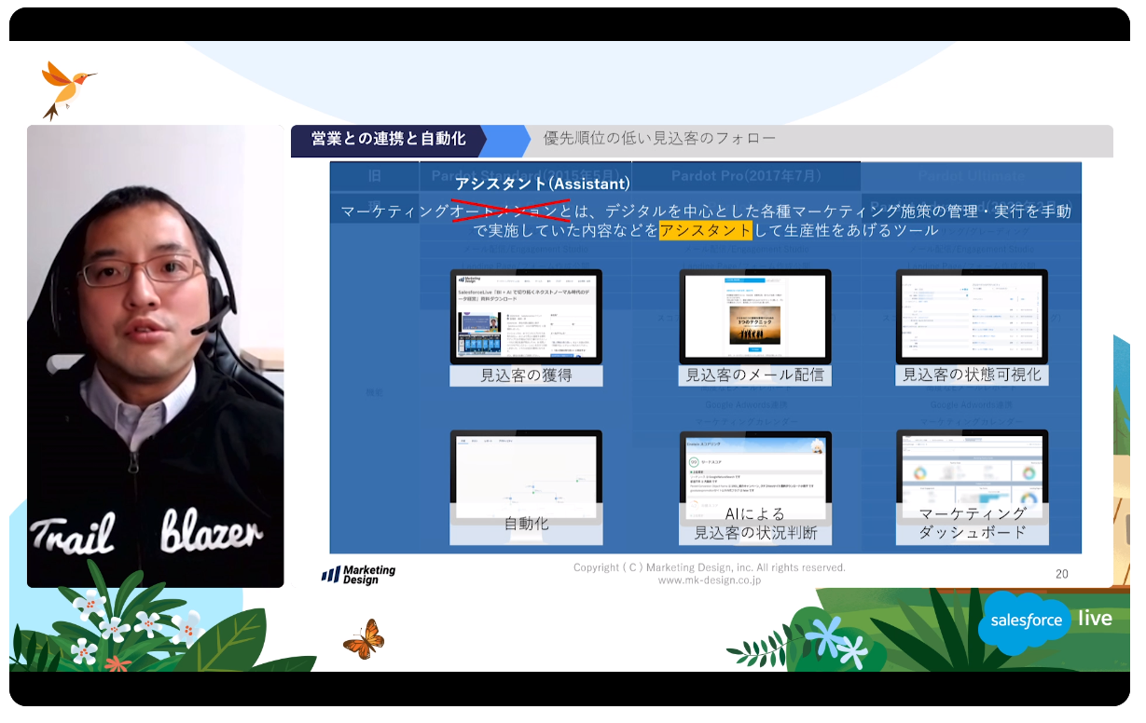Click the Salesforce cloud logo

1026,621
